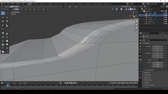Open the Modifiers properties tab

140,63
